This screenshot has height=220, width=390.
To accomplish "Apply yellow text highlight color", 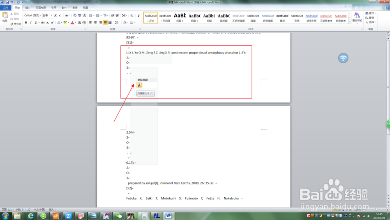I will (65, 23).
